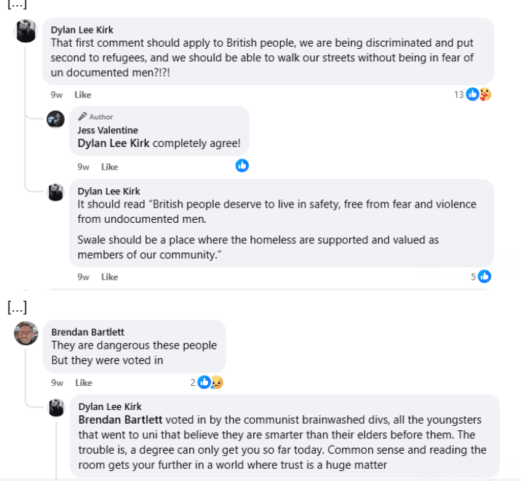Image resolution: width=521 pixels, height=490 pixels.
Task: Like Dylan Lee Kirk's first comment
Action: (83, 95)
